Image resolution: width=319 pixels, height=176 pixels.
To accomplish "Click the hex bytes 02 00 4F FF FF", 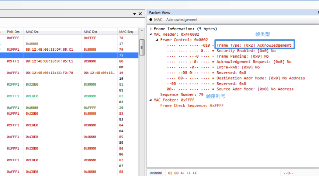I will pos(183,173).
